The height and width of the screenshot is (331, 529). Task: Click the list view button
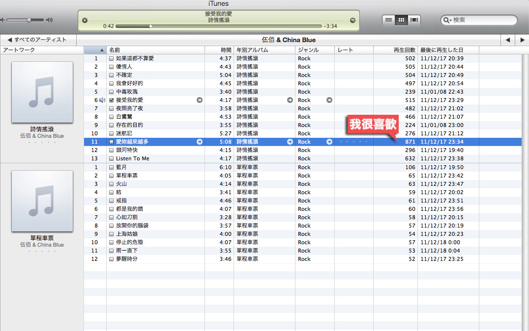[389, 20]
